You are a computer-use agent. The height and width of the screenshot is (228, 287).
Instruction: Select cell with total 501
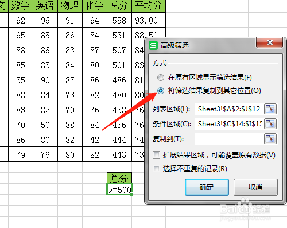point(119,65)
